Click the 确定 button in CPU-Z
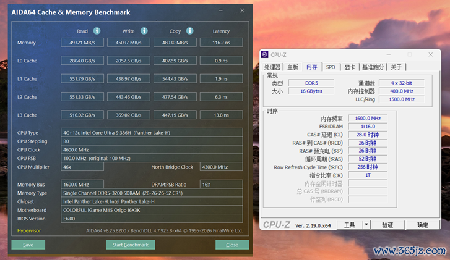Image resolution: width=450 pixels, height=260 pixels. point(423,225)
